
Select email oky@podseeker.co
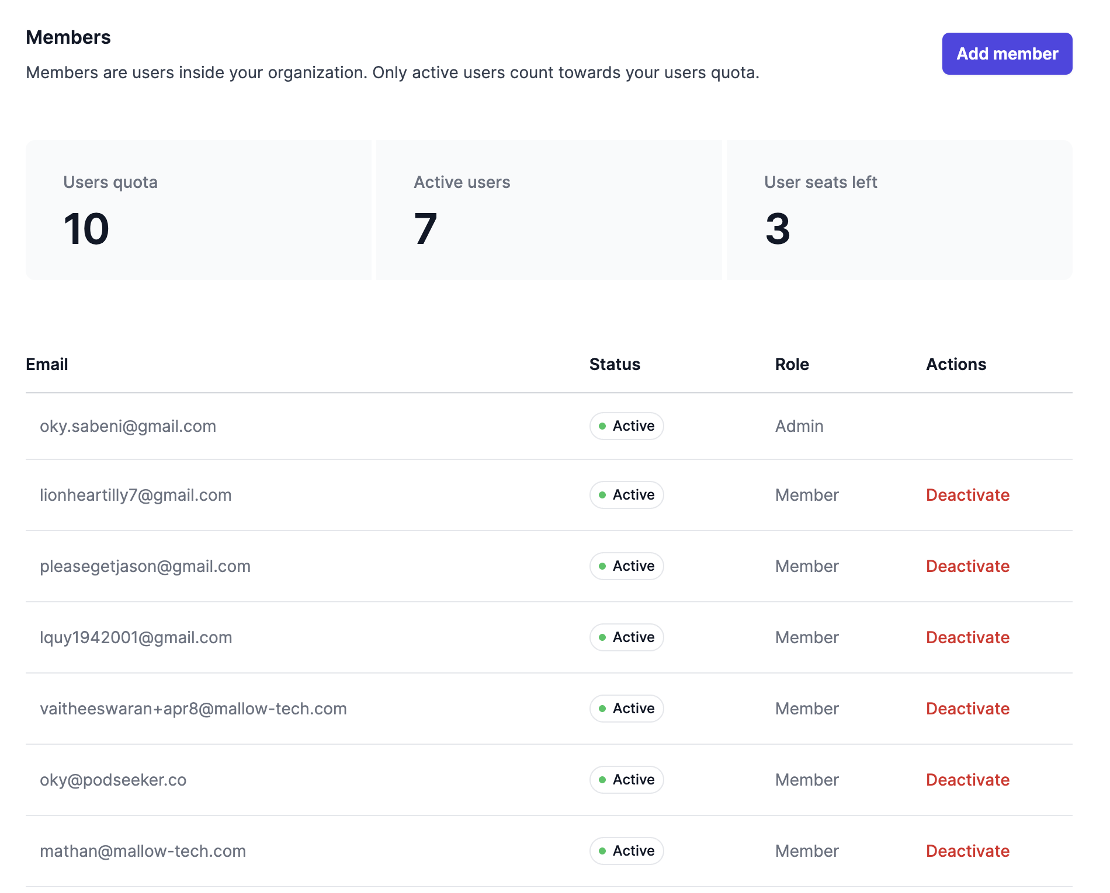[113, 780]
